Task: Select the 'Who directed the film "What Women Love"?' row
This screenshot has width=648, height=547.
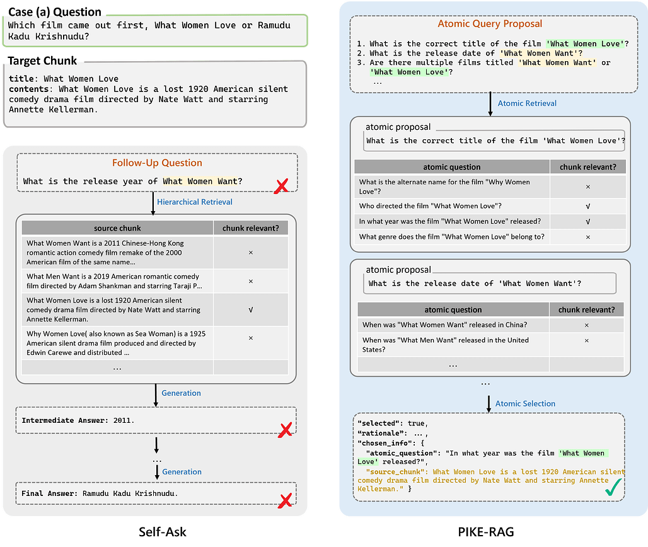Action: [490, 206]
